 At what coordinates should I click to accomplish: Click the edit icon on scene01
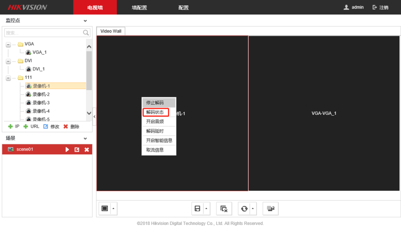pos(77,149)
